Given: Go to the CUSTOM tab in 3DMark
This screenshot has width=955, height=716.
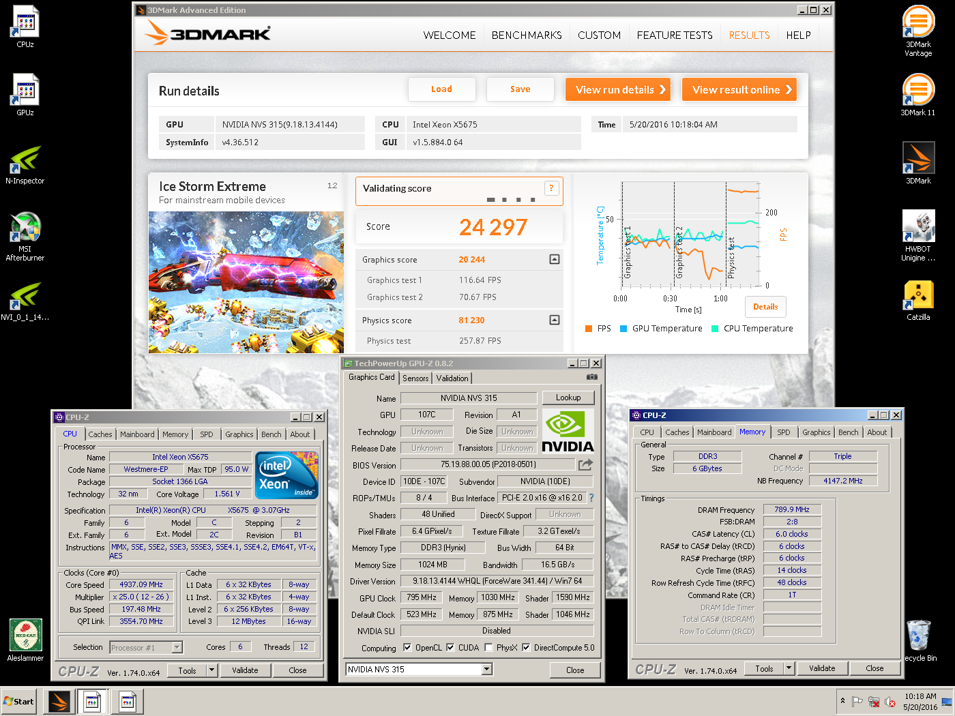Looking at the screenshot, I should pos(599,35).
